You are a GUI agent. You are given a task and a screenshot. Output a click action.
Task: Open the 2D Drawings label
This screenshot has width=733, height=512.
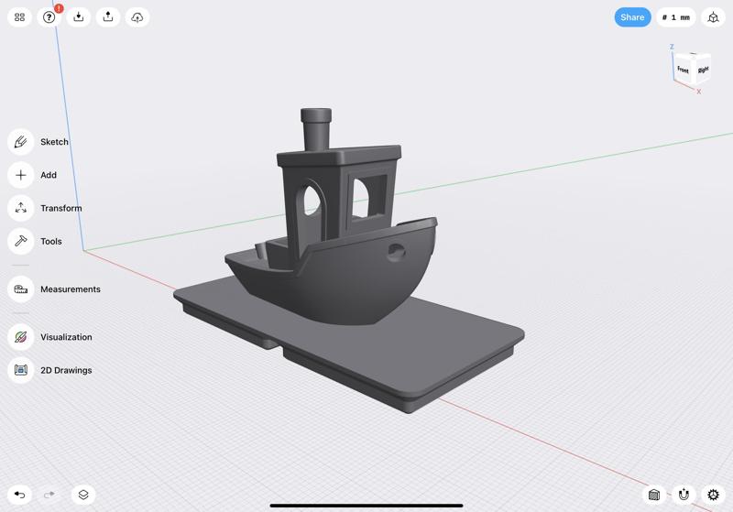point(66,370)
